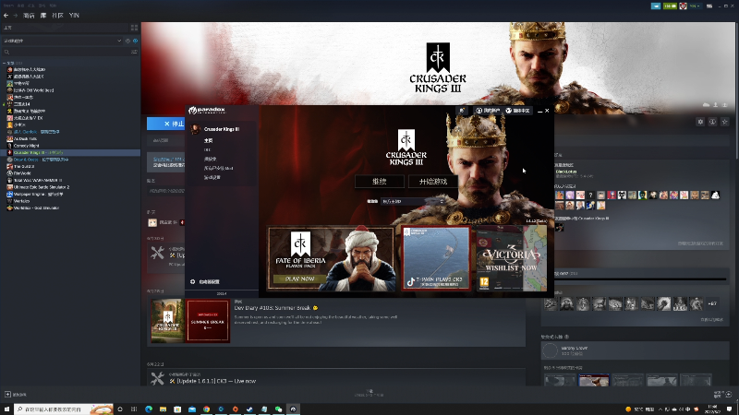Open the Victoria 3 Wishlist Now banner
739x415 pixels.
pyautogui.click(x=512, y=258)
